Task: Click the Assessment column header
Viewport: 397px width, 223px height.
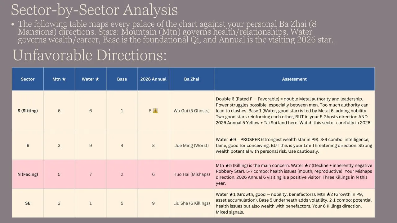Action: pos(294,79)
